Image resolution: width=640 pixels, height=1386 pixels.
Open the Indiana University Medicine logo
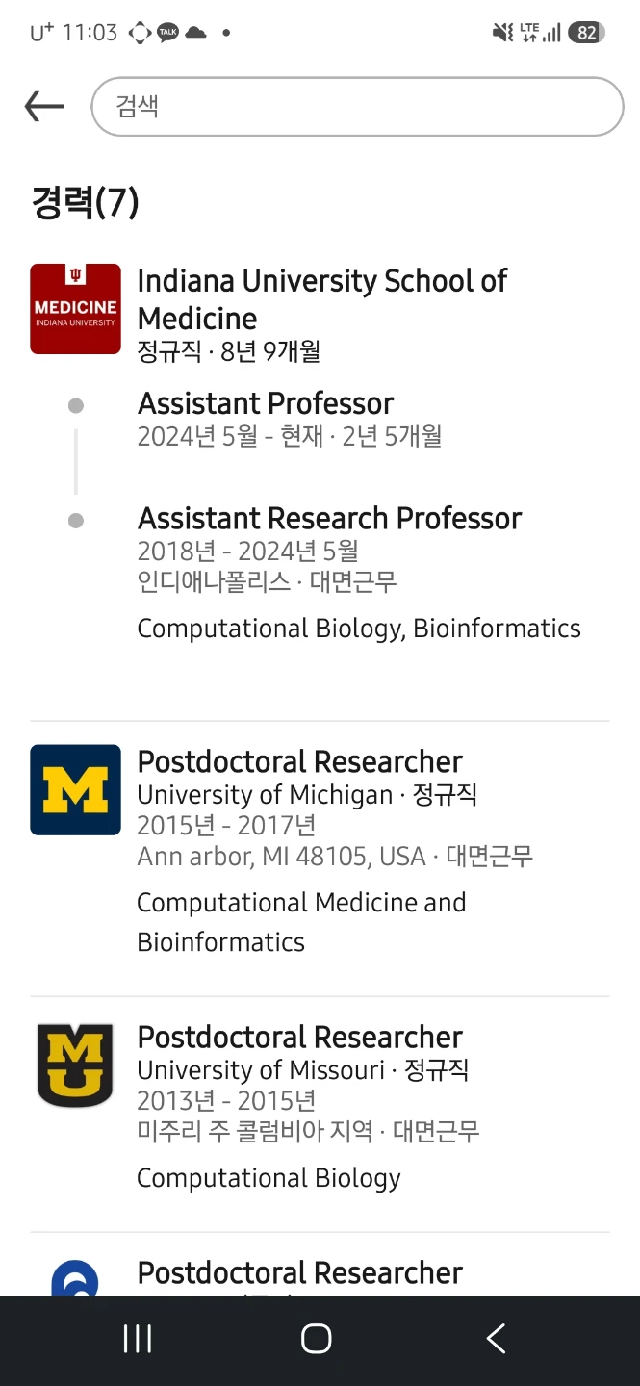75,309
